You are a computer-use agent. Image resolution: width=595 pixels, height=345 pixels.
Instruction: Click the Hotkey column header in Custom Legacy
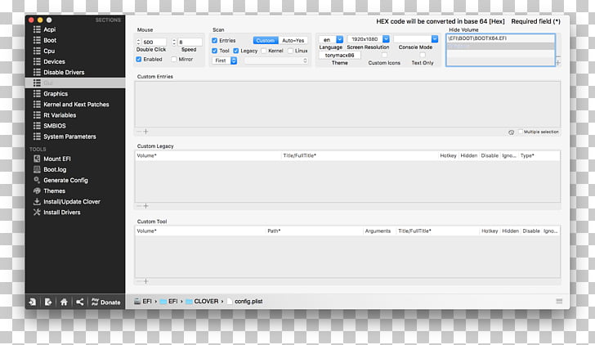click(x=448, y=155)
